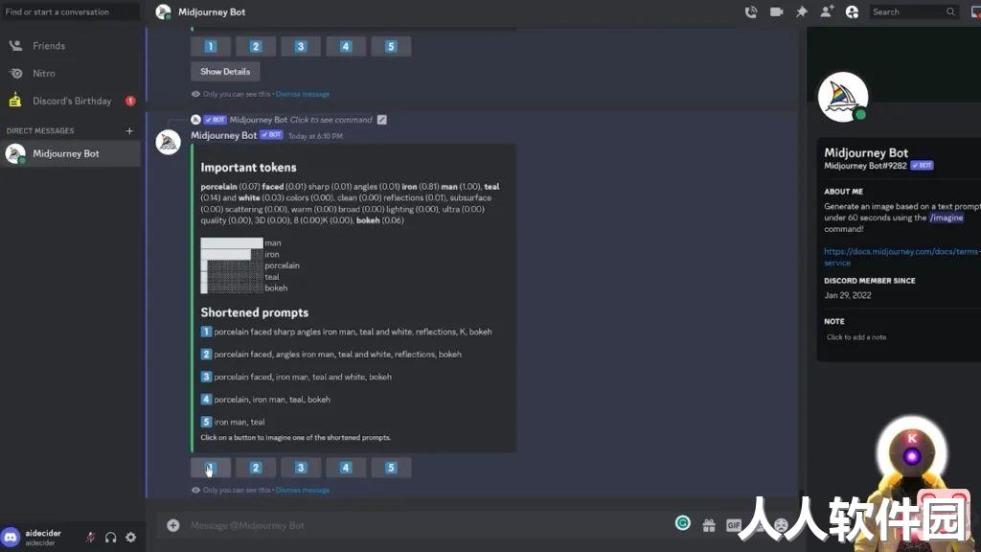This screenshot has height=552, width=981.
Task: Click upper message button 2
Action: click(x=256, y=46)
